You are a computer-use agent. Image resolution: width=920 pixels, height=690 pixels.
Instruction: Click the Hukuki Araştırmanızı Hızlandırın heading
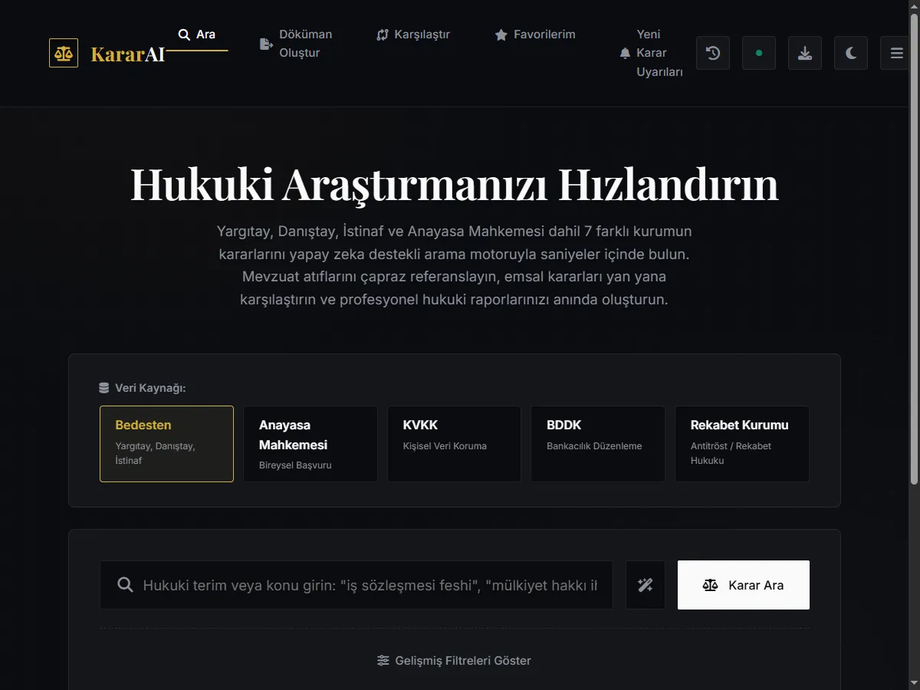[x=455, y=184]
